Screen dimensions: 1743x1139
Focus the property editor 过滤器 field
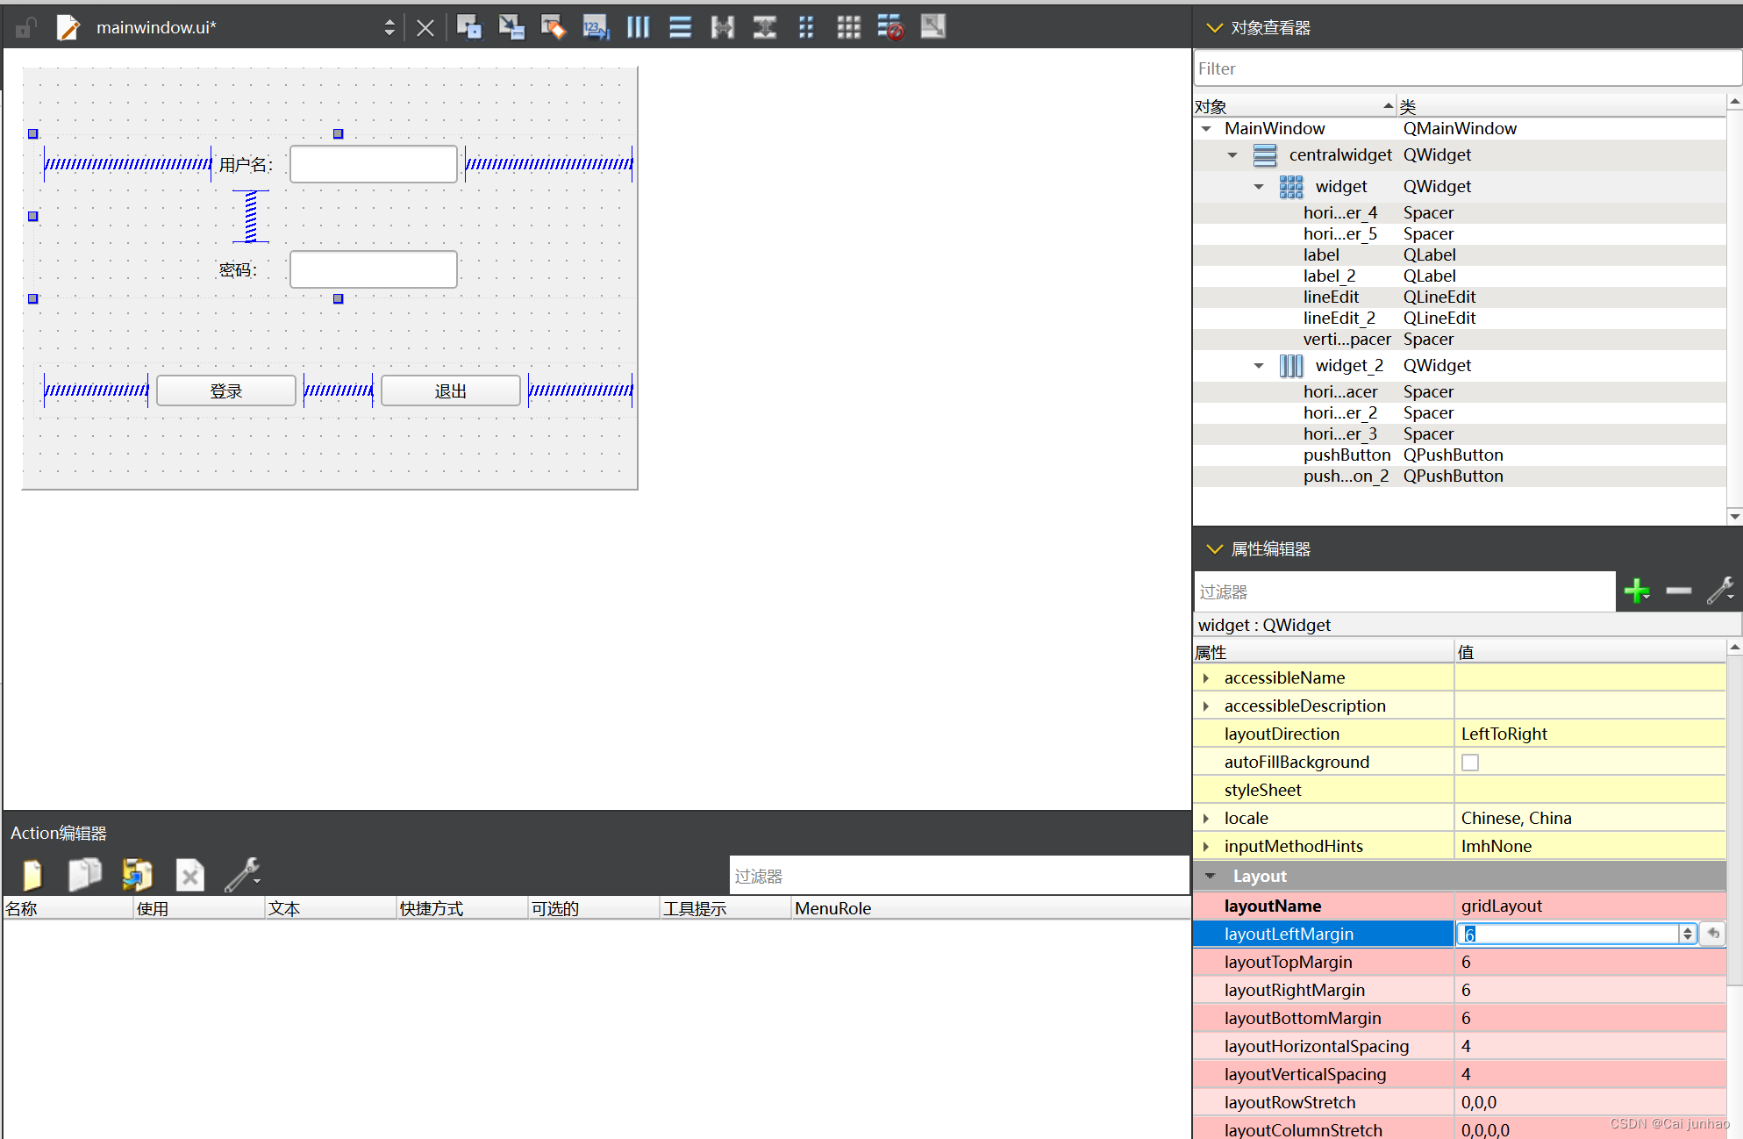(x=1404, y=592)
